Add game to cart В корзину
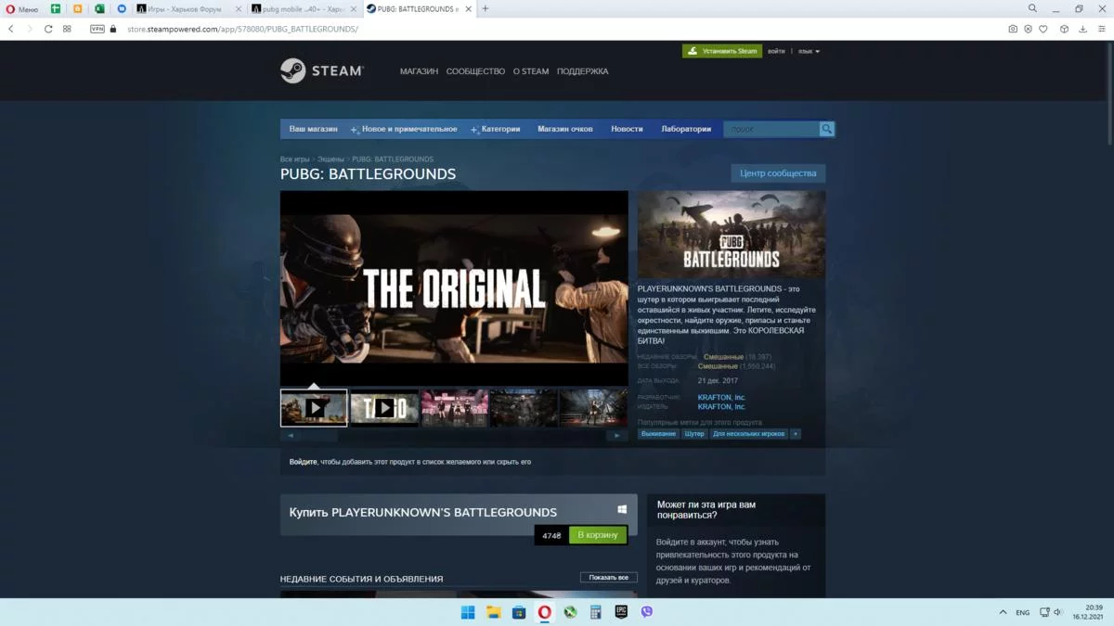 point(597,535)
